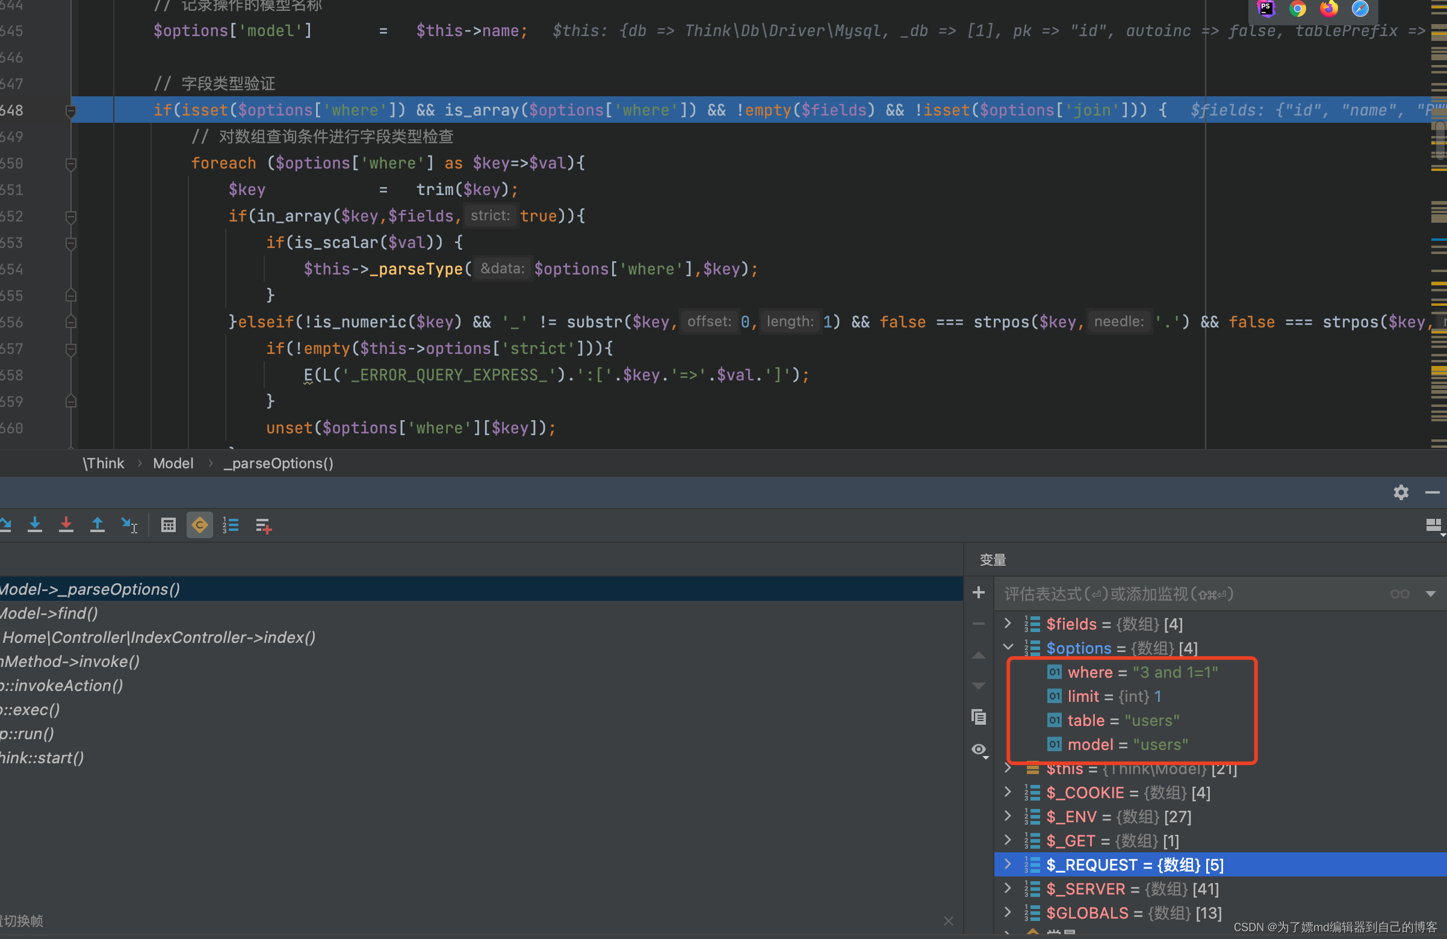
Task: Click the _parseOptions() breadcrumb
Action: pyautogui.click(x=279, y=463)
